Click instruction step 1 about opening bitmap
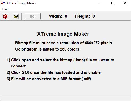Viewport: 131px width, 101px height. (61, 63)
